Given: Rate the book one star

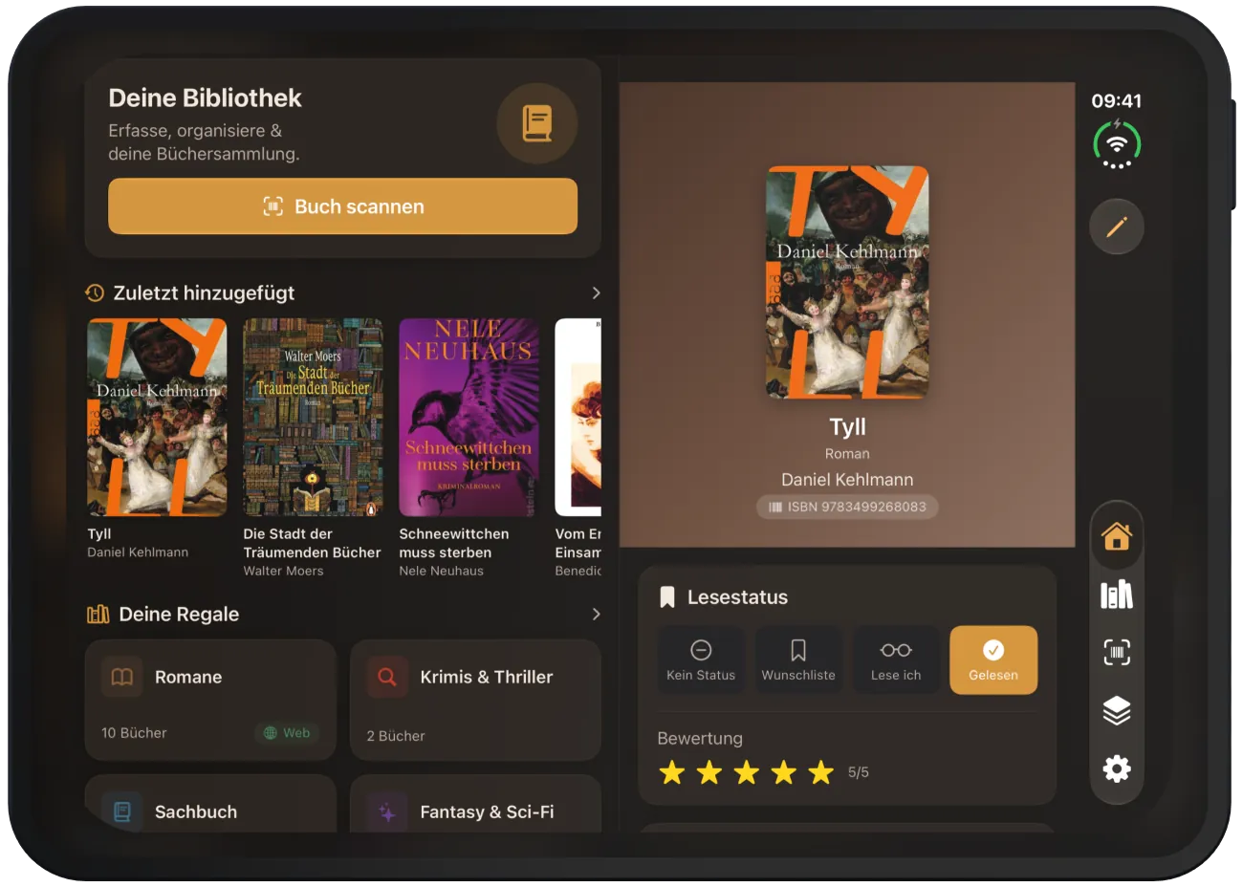Looking at the screenshot, I should 672,772.
